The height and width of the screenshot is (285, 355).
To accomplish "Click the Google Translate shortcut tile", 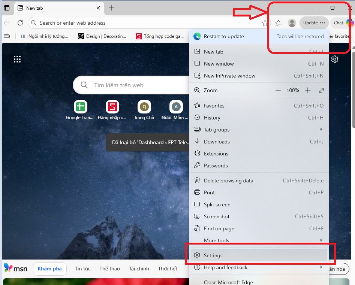I will click(80, 107).
